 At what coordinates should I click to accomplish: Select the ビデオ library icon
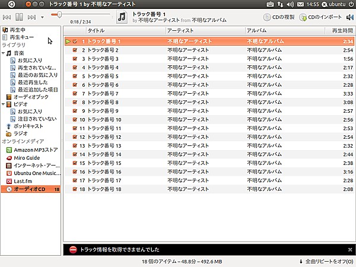click(x=9, y=104)
